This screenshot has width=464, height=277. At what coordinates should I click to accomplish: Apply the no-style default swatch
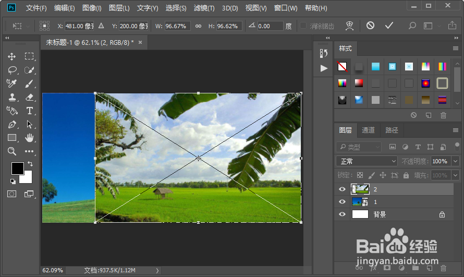343,67
